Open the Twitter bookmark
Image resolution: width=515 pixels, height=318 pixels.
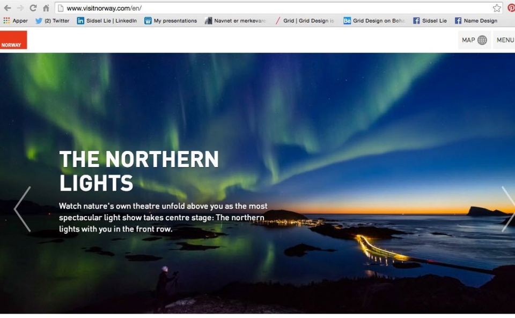pos(53,21)
